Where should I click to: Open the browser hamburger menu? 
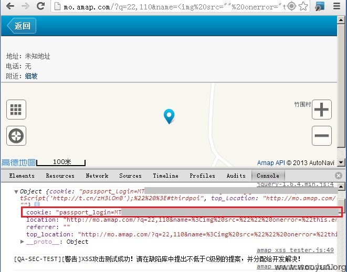click(x=337, y=6)
